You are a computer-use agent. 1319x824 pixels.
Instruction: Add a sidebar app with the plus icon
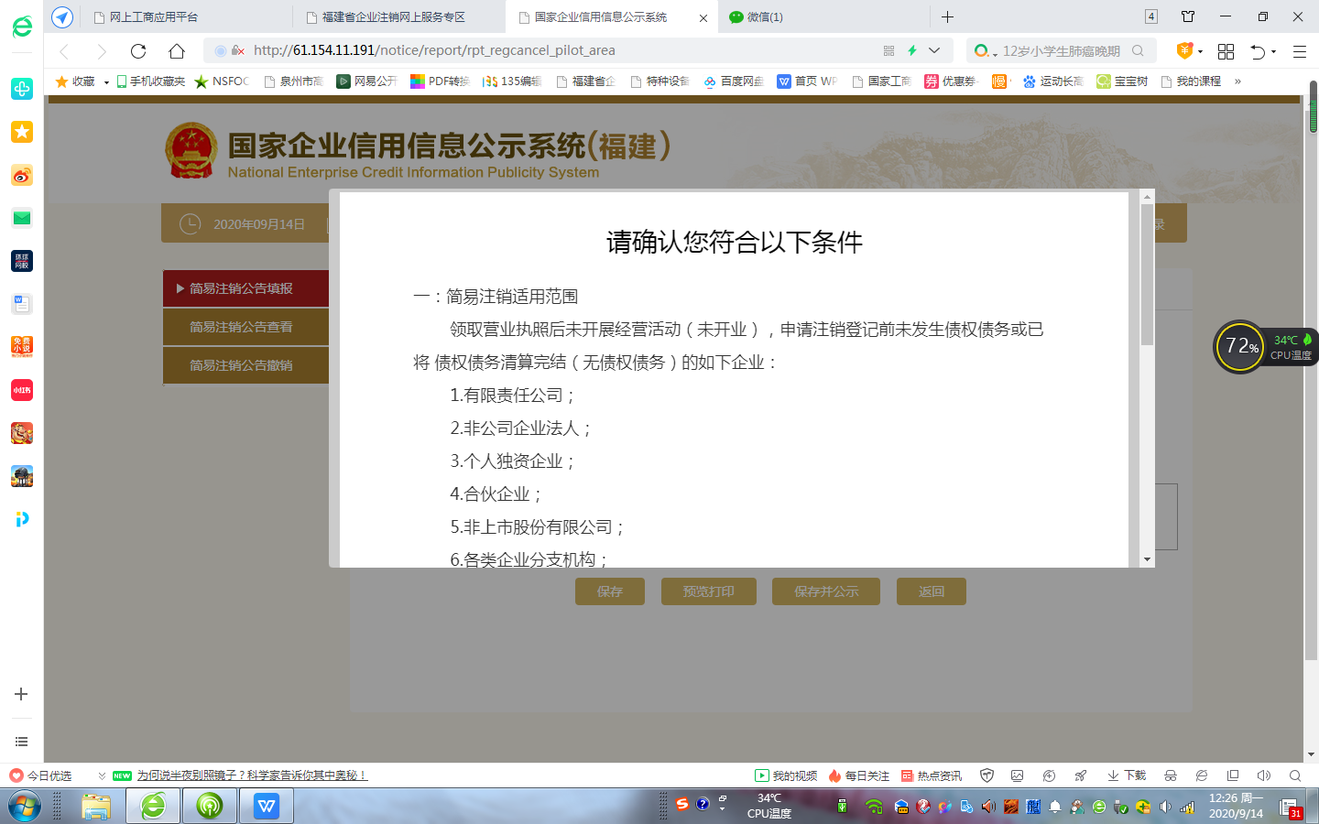[21, 694]
